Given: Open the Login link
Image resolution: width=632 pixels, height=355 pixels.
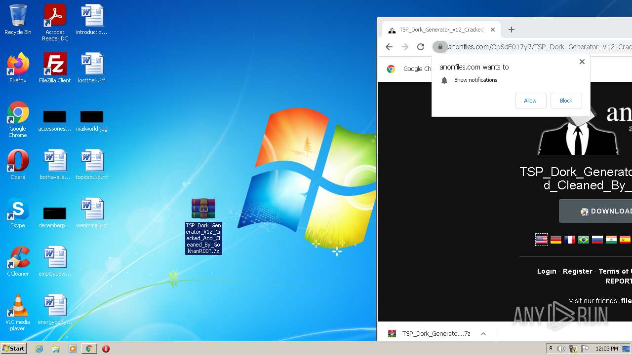Looking at the screenshot, I should 547,271.
